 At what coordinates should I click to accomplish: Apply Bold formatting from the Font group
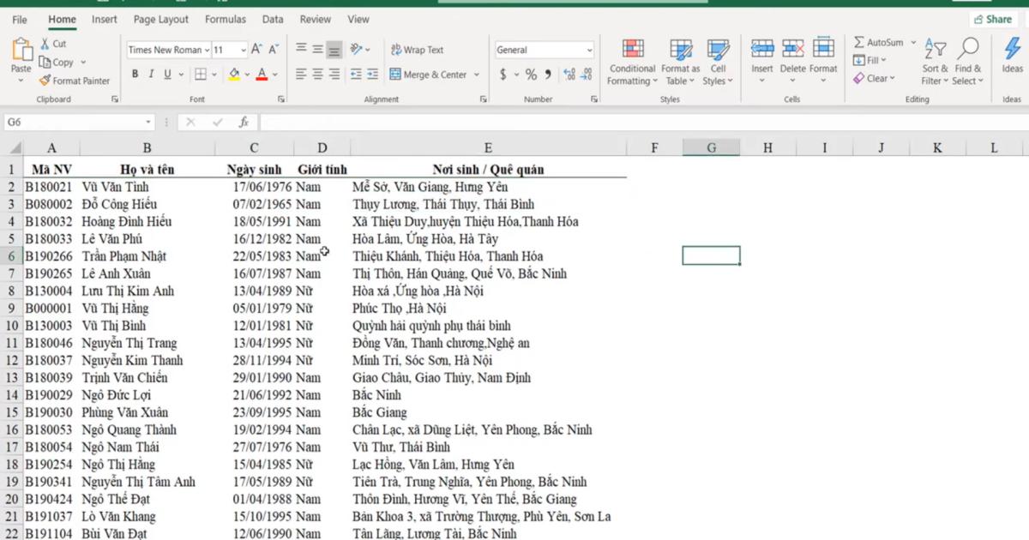pyautogui.click(x=135, y=74)
